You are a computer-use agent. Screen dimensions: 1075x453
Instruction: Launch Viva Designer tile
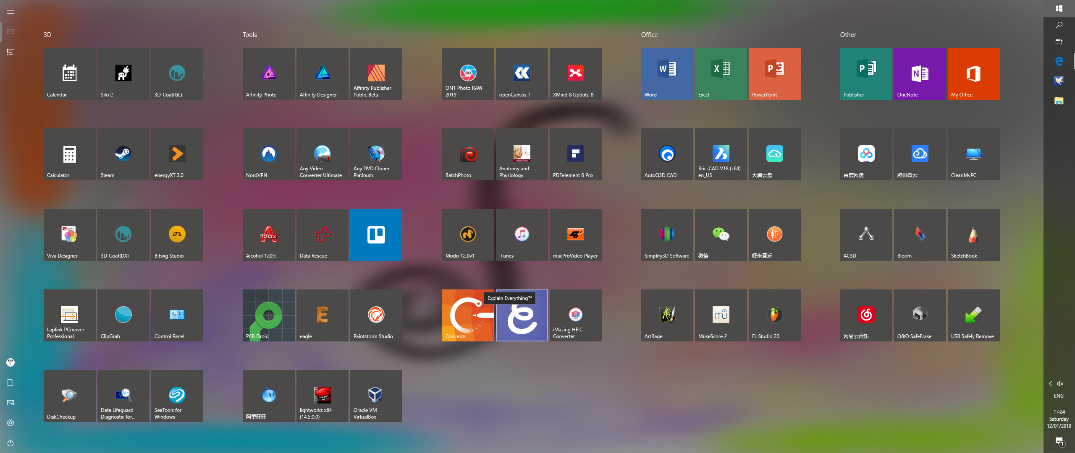(x=70, y=235)
